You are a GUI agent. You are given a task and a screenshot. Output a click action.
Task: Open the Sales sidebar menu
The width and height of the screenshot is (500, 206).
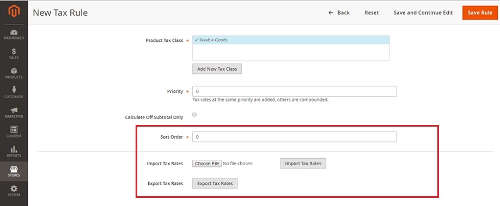[14, 54]
